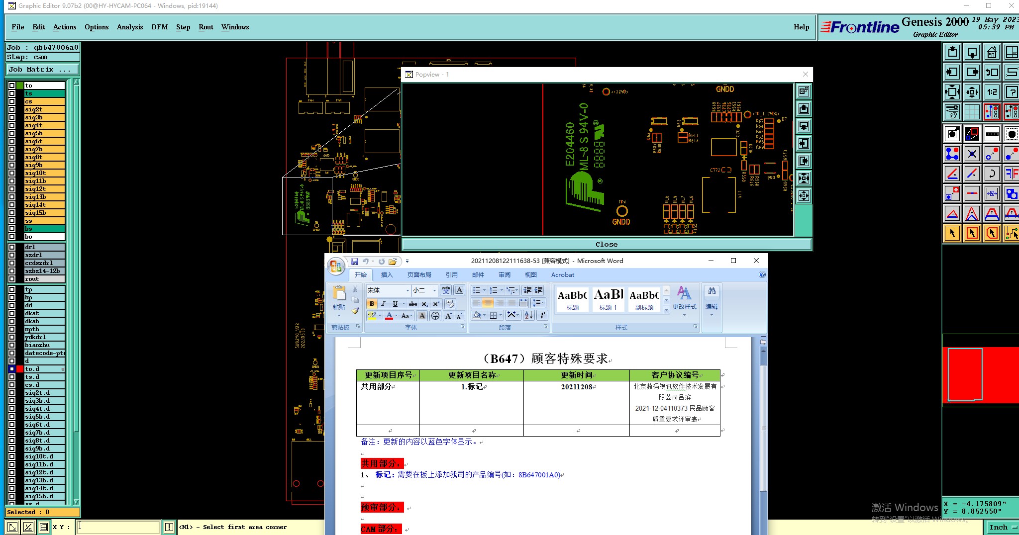Toggle the checkbox for layer sig2t

tap(12, 109)
